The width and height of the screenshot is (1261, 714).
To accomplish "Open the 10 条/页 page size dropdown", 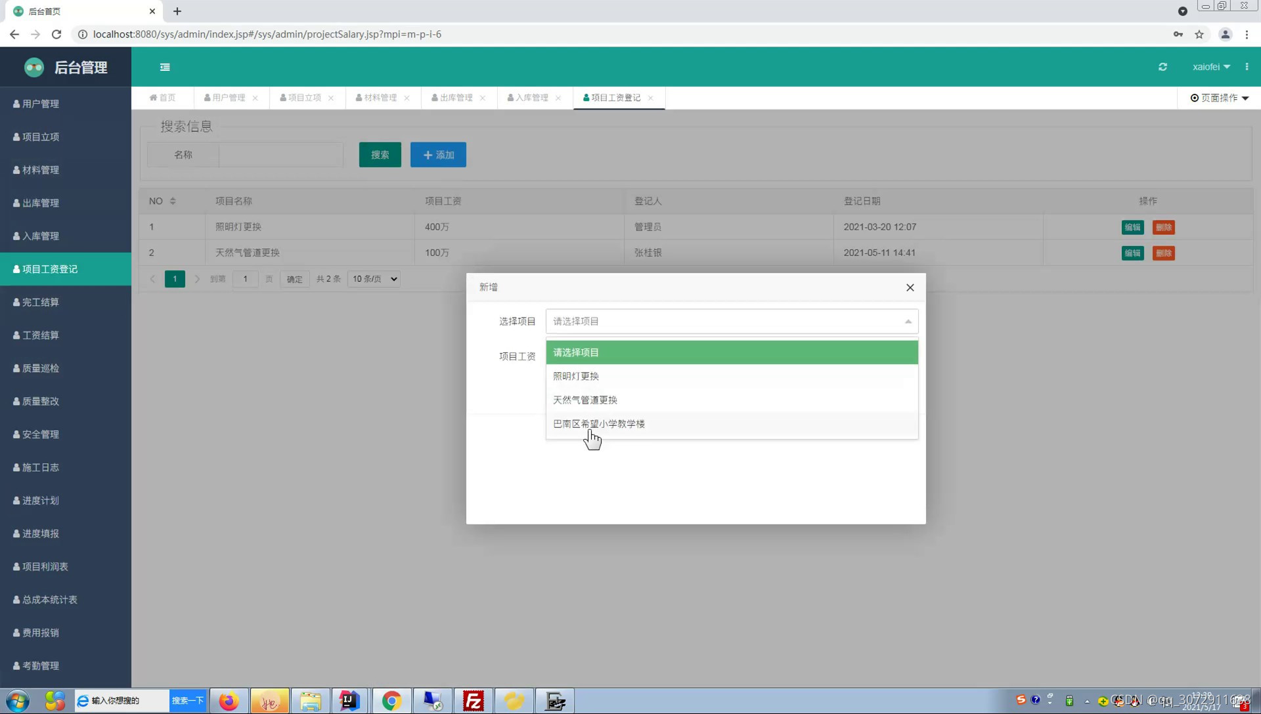I will [x=374, y=279].
